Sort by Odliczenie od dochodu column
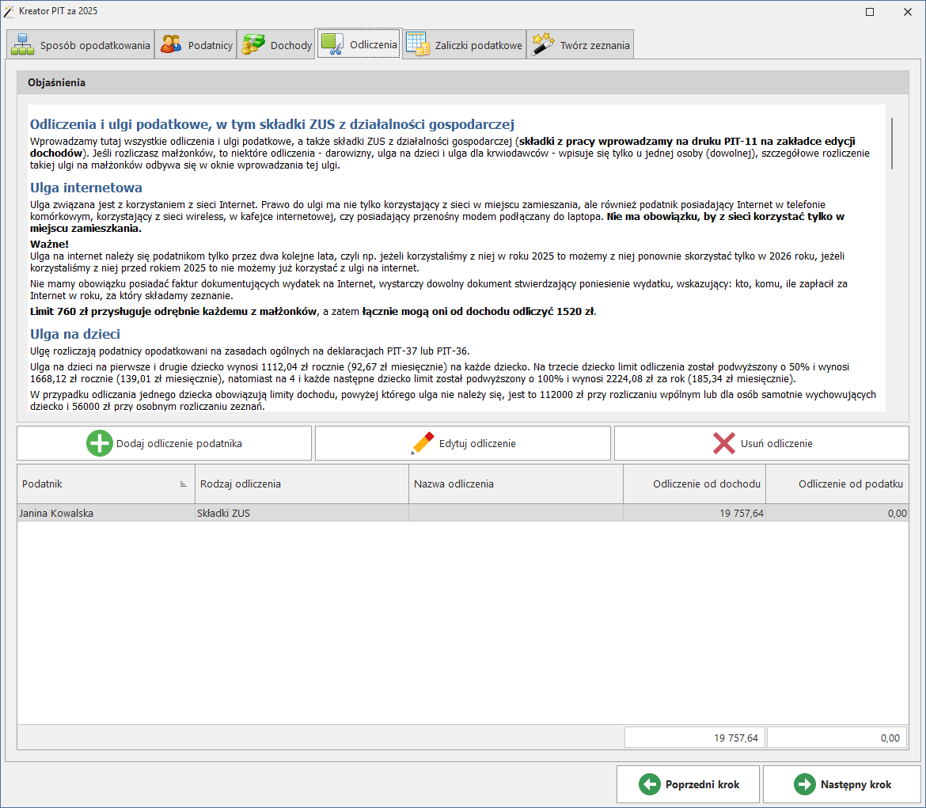This screenshot has width=926, height=808. pos(695,484)
